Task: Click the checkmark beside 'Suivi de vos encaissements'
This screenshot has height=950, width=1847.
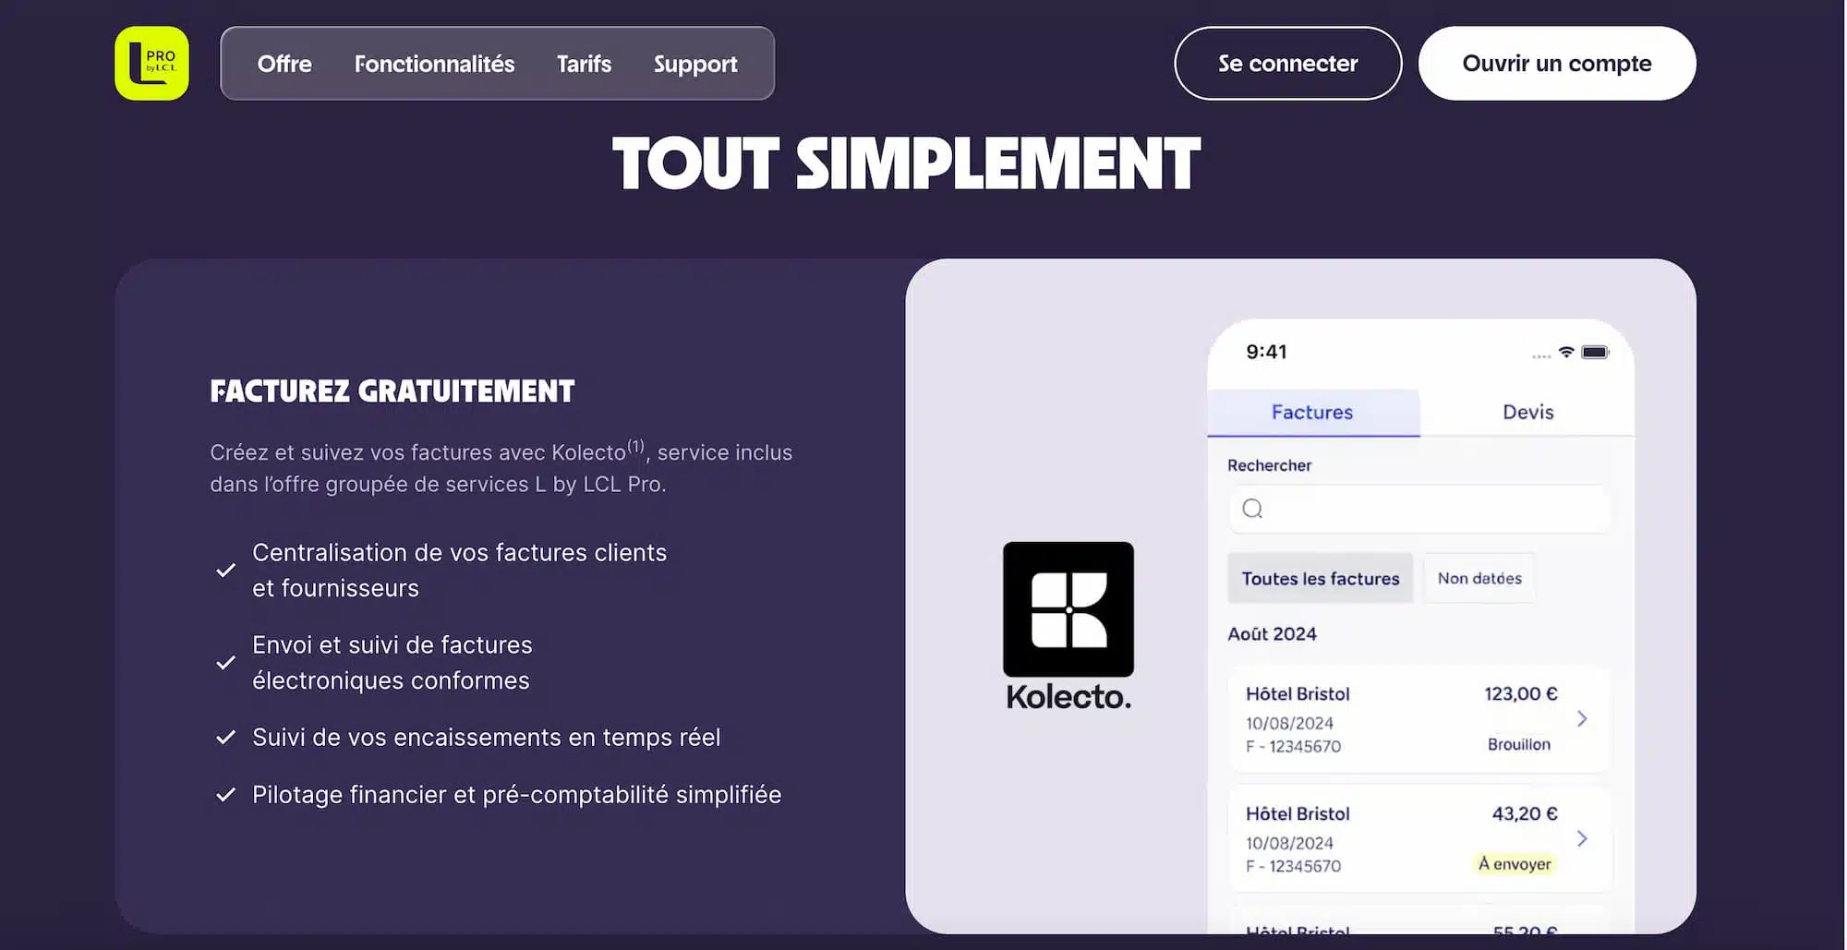Action: [x=225, y=737]
